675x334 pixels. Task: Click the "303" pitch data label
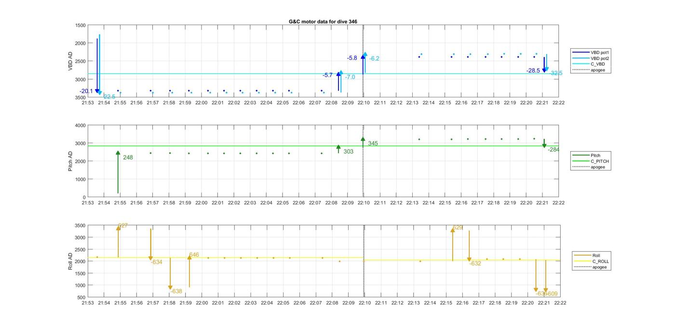click(x=348, y=152)
